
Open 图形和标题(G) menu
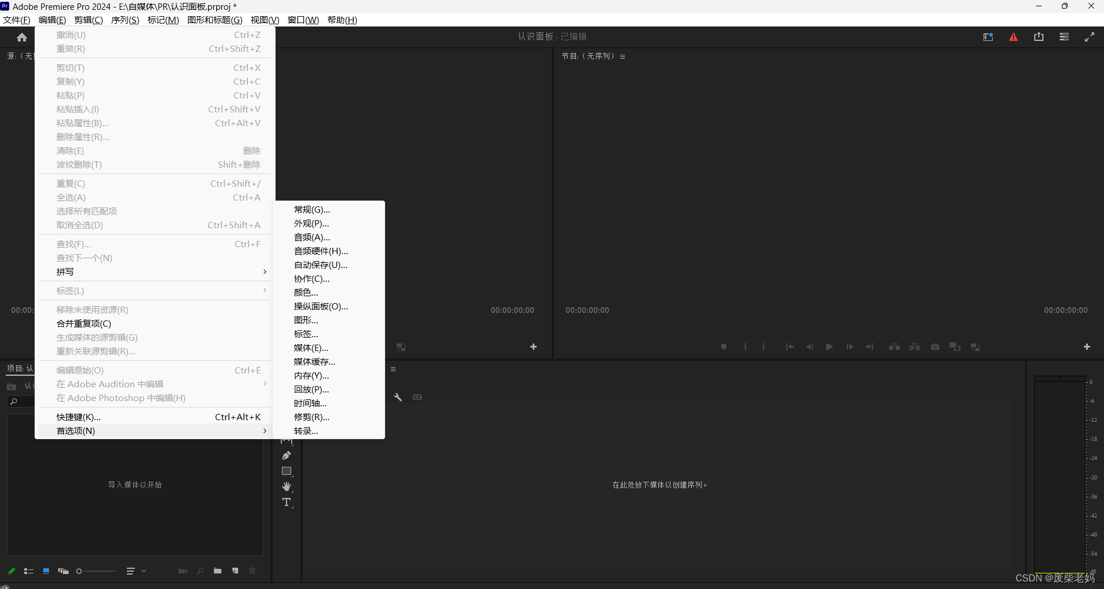(x=214, y=20)
